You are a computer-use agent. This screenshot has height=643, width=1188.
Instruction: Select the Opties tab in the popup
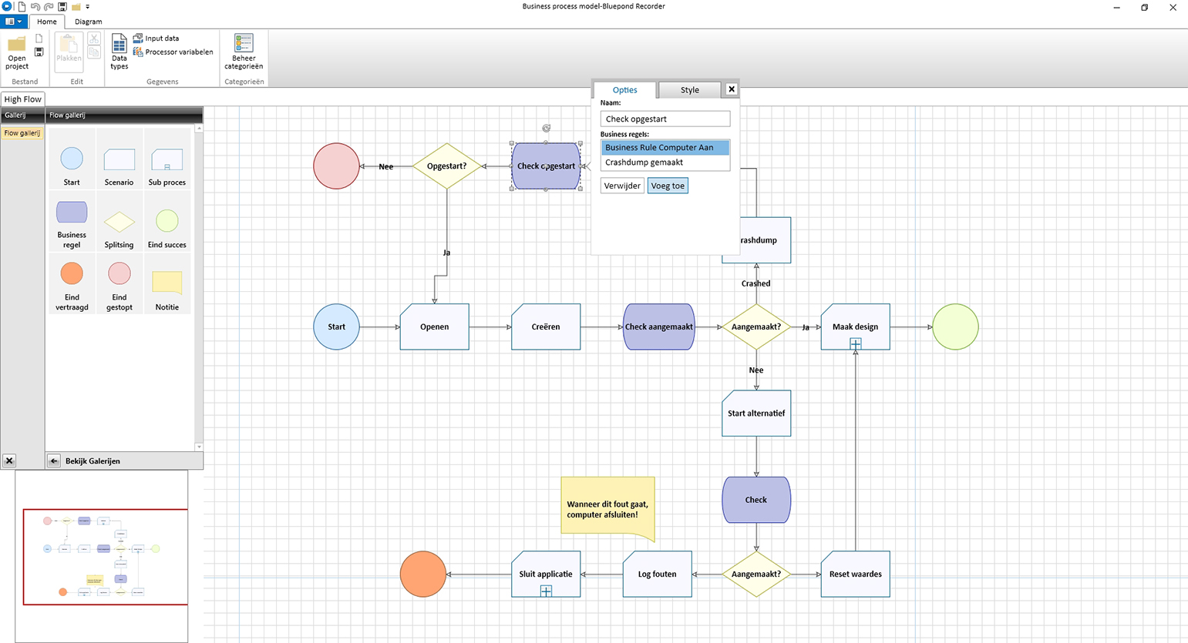point(624,90)
